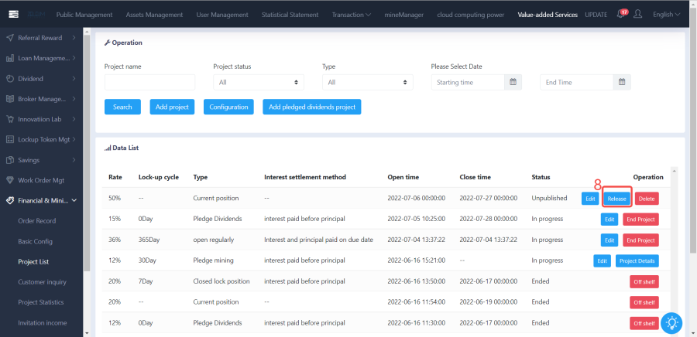The width and height of the screenshot is (697, 337).
Task: Click the Add project button
Action: 172,107
